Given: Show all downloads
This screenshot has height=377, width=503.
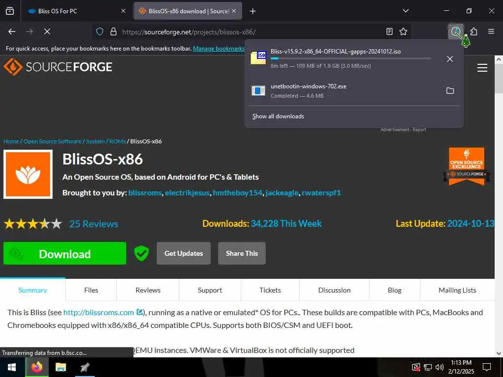Looking at the screenshot, I should (x=278, y=116).
